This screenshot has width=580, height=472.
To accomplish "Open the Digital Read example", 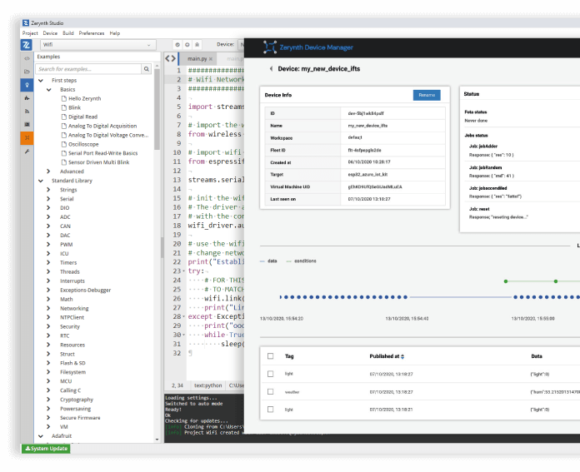I will click(82, 117).
